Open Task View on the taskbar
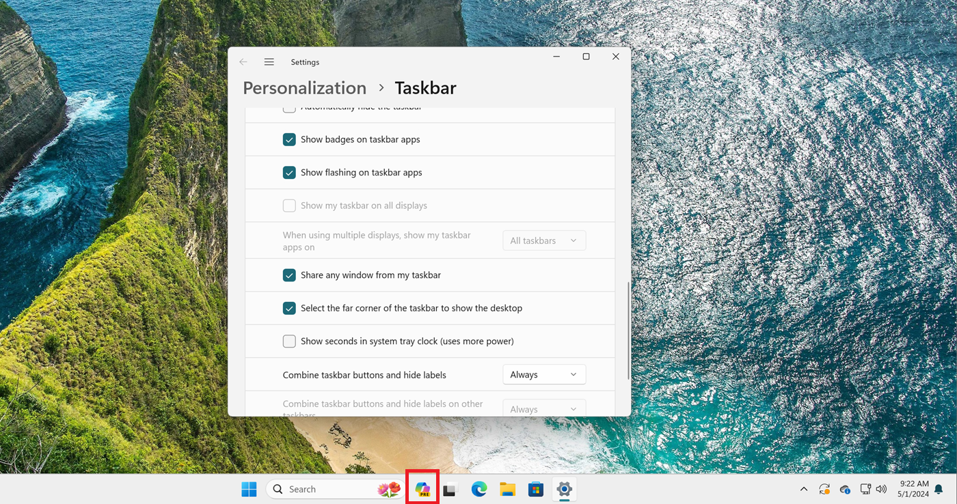Viewport: 957px width, 504px height. (449, 489)
